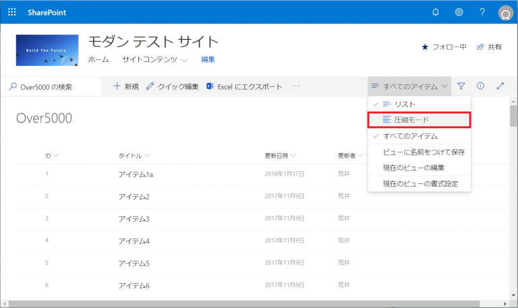Image resolution: width=518 pixels, height=308 pixels.
Task: Open the information details pane icon
Action: click(x=480, y=86)
